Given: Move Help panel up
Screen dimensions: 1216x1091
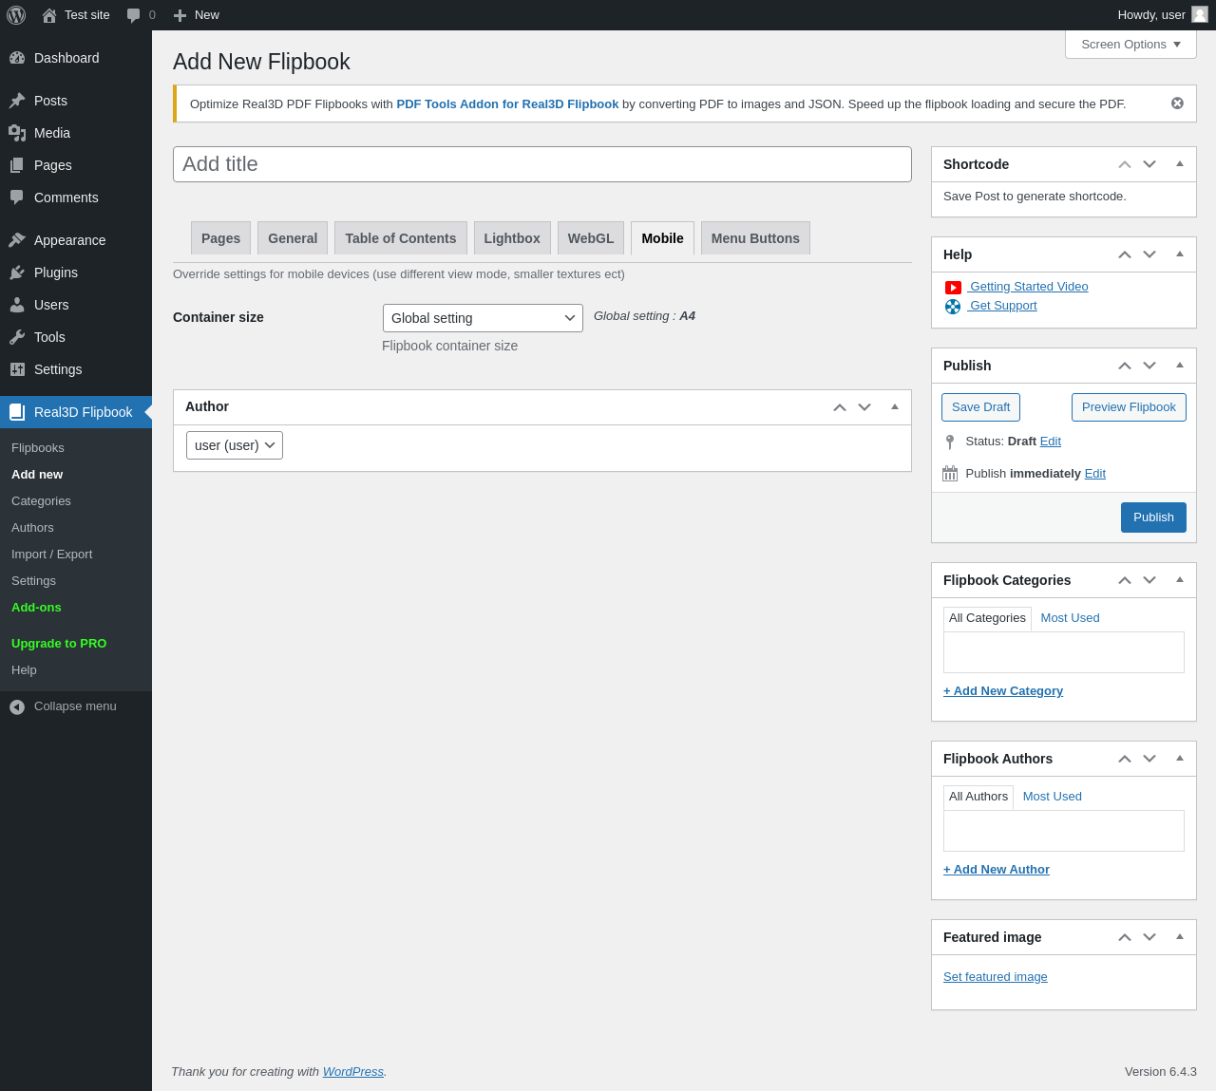Looking at the screenshot, I should point(1125,254).
